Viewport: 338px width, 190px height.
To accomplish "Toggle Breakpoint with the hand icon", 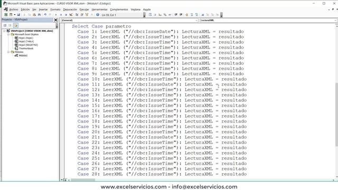I will (186, 15).
